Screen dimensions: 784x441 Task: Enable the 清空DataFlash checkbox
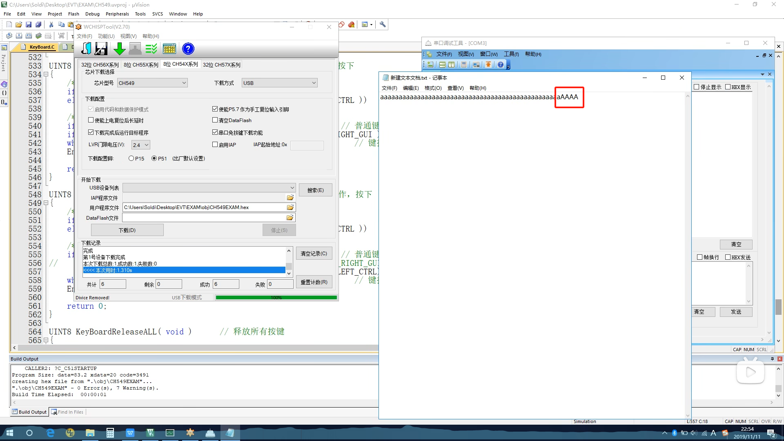215,120
